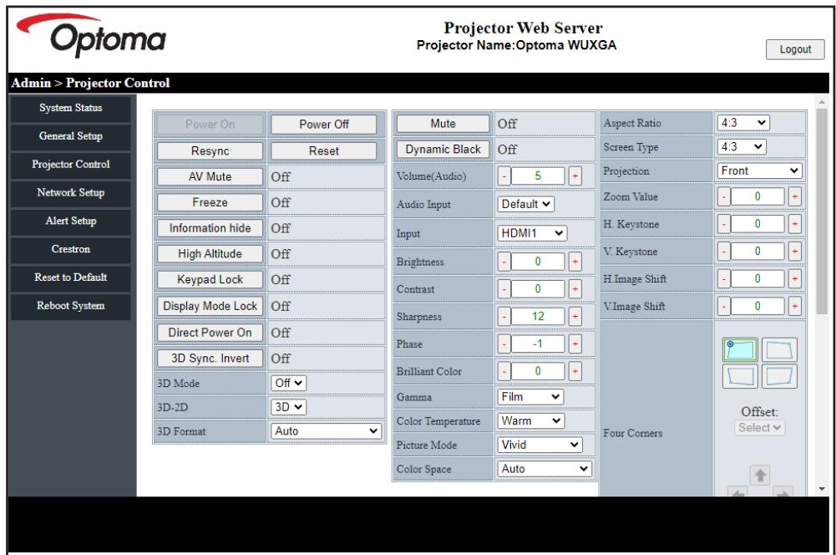Open the 3D Format dropdown
This screenshot has height=555, width=836.
tap(327, 430)
